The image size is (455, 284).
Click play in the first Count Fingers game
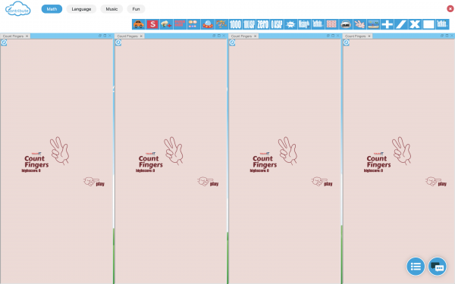(x=100, y=184)
